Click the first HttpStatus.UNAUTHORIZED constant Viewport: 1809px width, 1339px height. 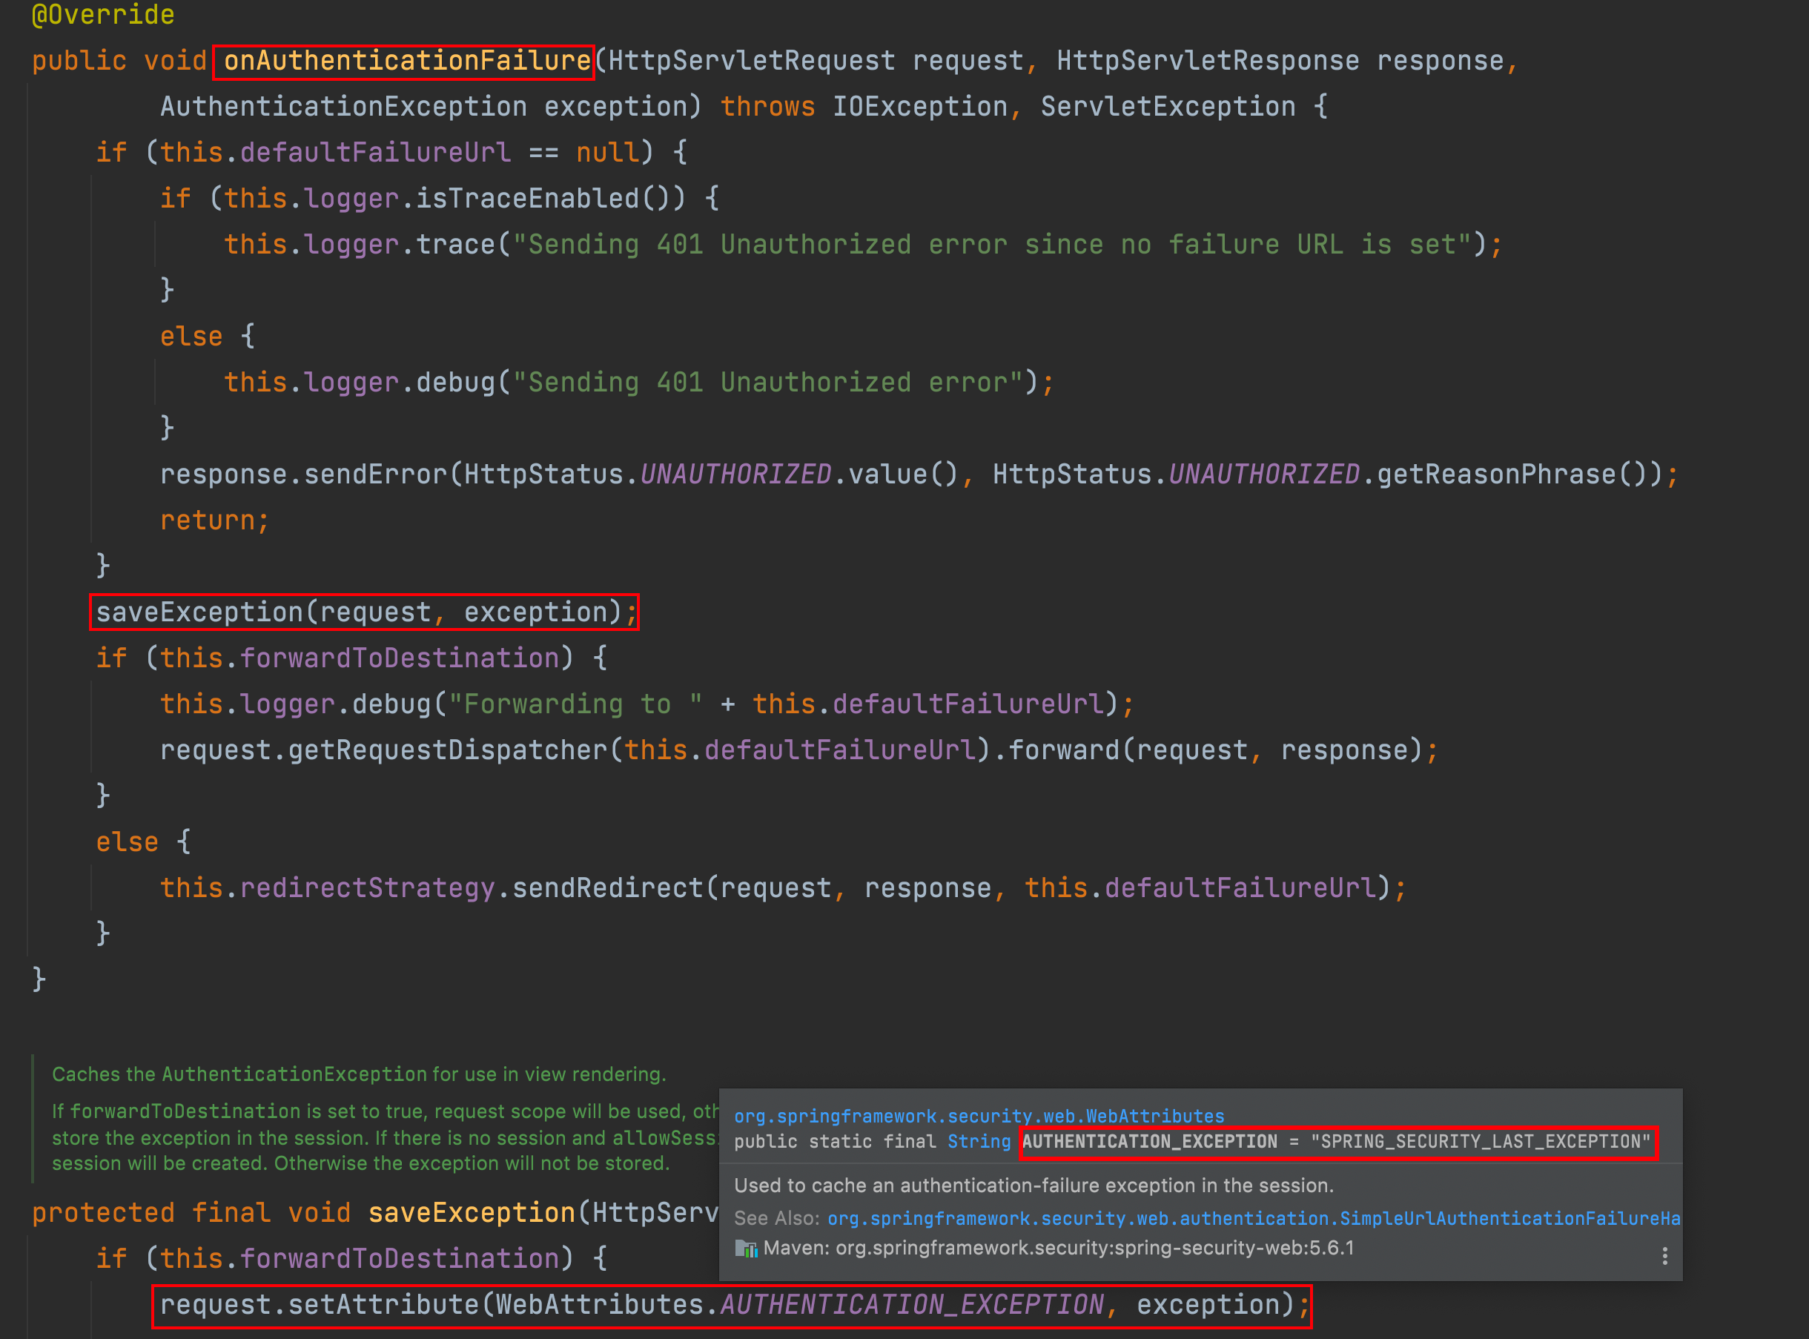tap(735, 475)
